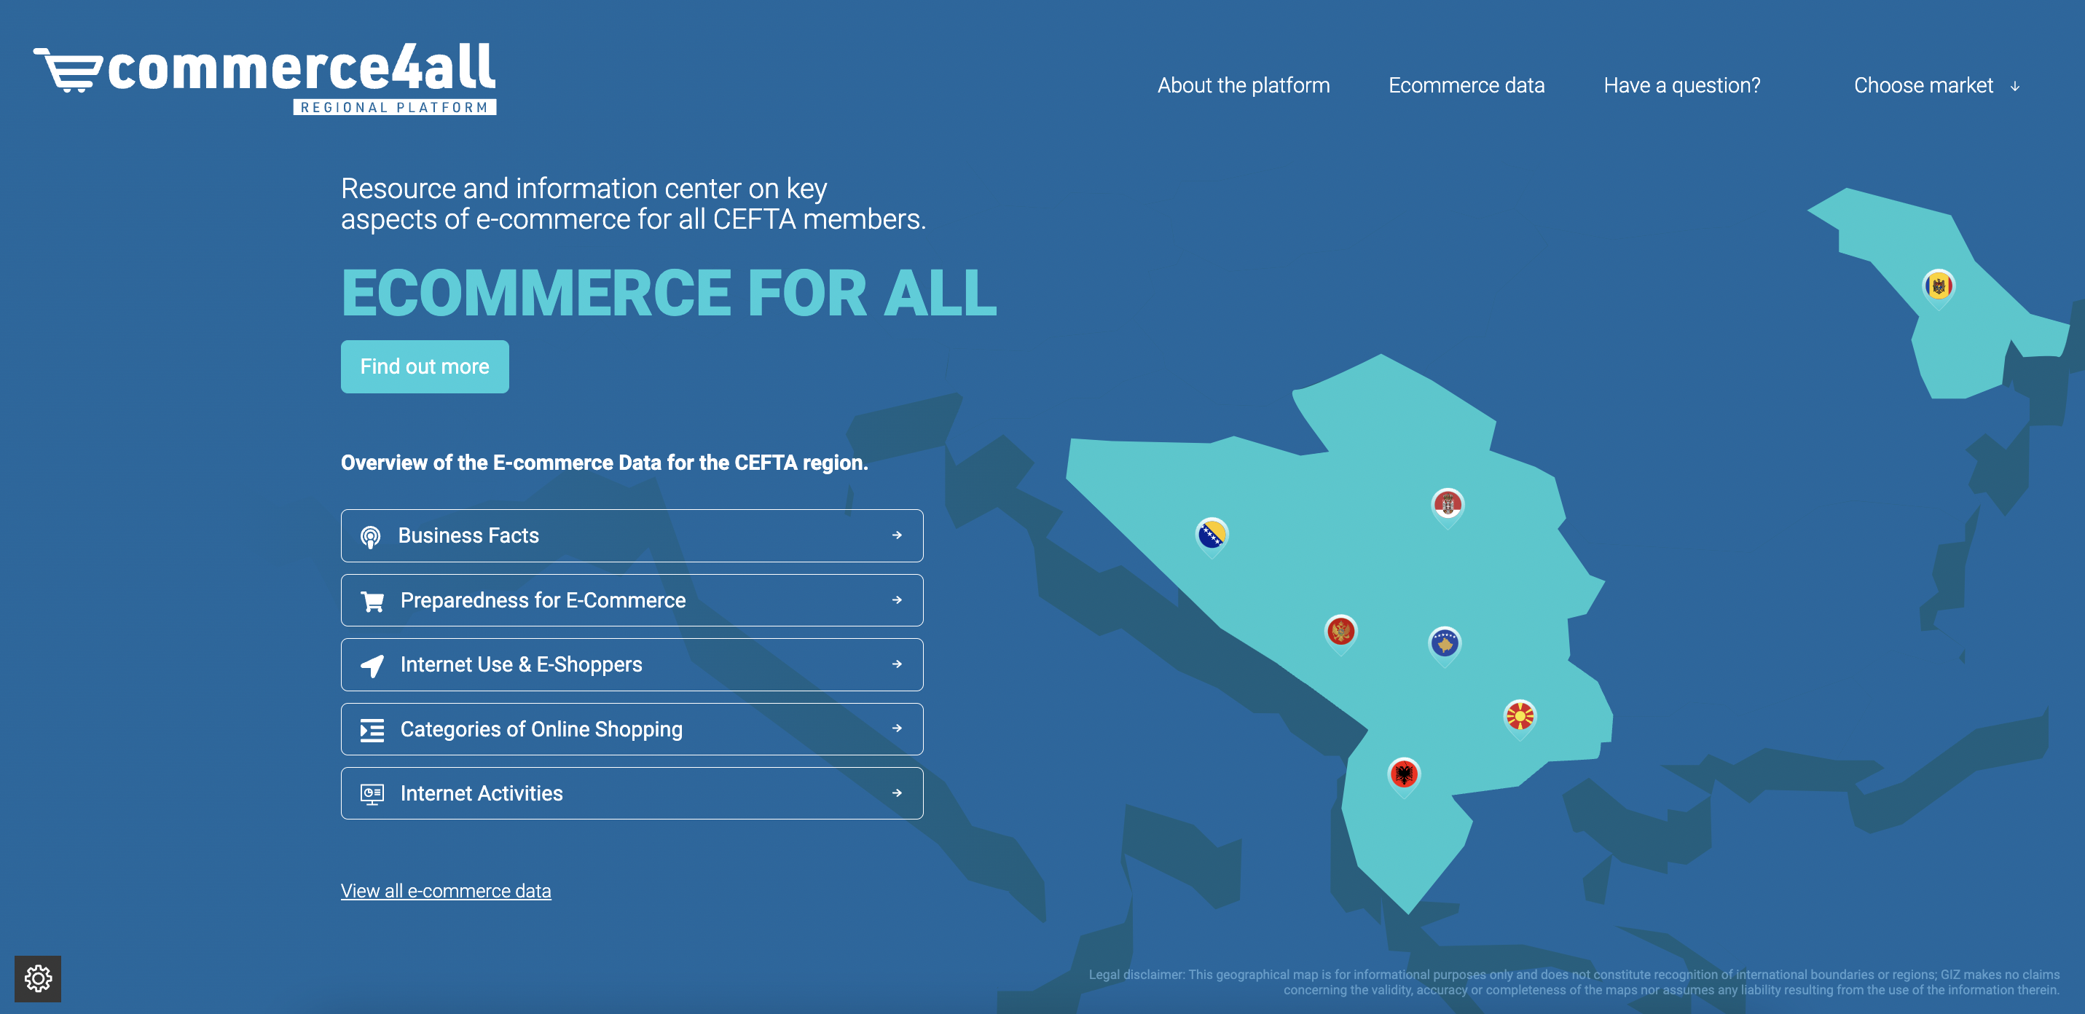The image size is (2085, 1014).
Task: Click the right arrow on Categories of Online Shopping
Action: coord(897,728)
